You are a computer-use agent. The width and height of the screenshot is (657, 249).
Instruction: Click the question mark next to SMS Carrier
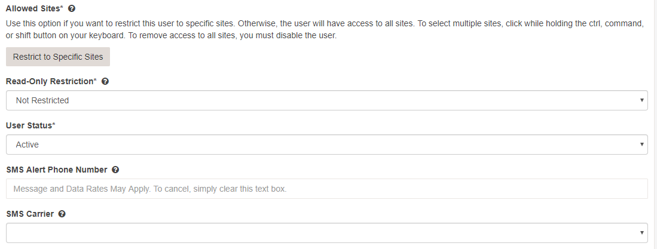click(x=62, y=214)
